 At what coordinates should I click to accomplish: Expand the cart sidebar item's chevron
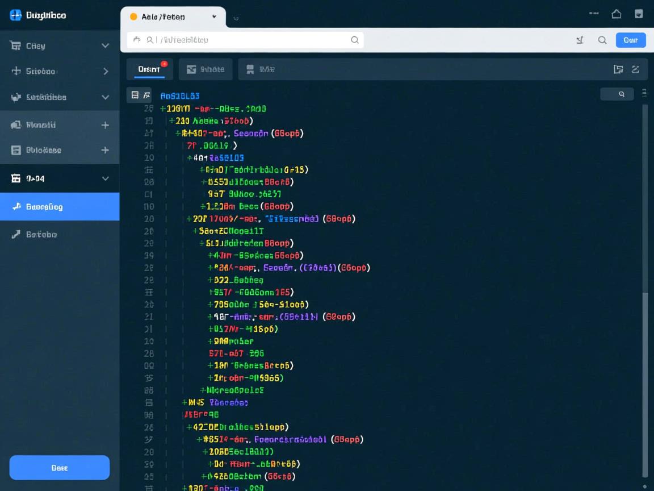click(105, 46)
